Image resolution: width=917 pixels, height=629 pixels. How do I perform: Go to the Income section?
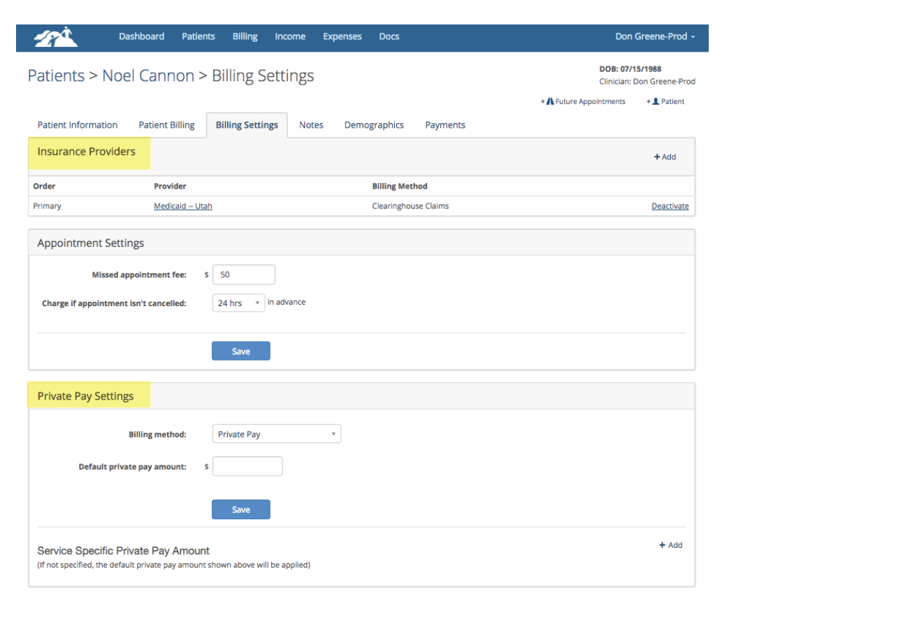290,36
